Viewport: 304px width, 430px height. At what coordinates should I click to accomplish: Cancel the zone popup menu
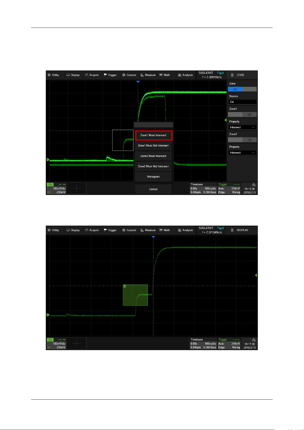153,189
